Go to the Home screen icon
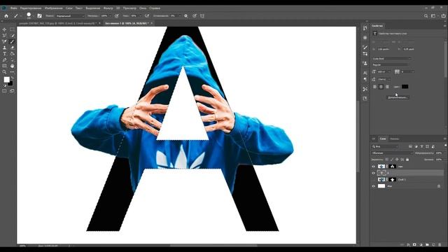Viewport: 448px width, 252px height. tap(6, 16)
